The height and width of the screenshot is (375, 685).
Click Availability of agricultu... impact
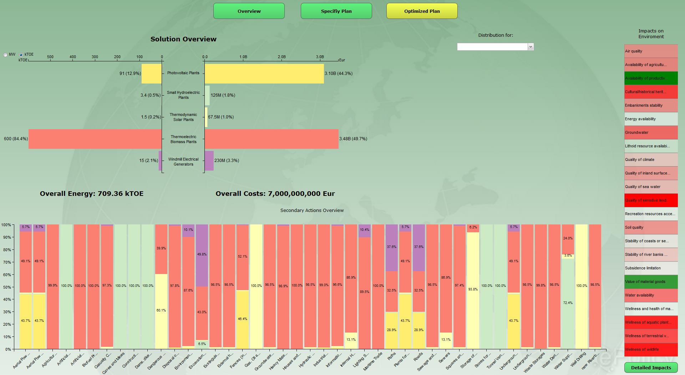[x=651, y=65]
